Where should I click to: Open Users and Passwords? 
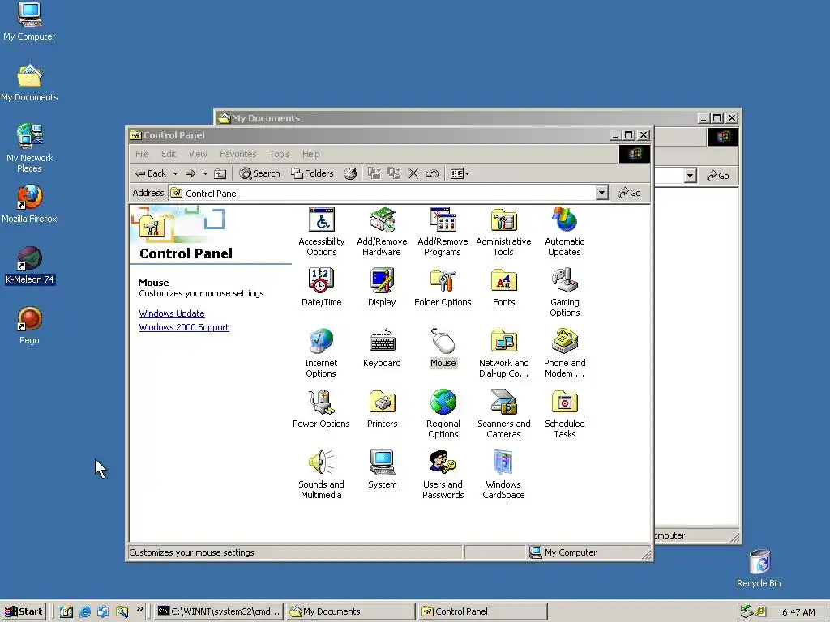[443, 475]
